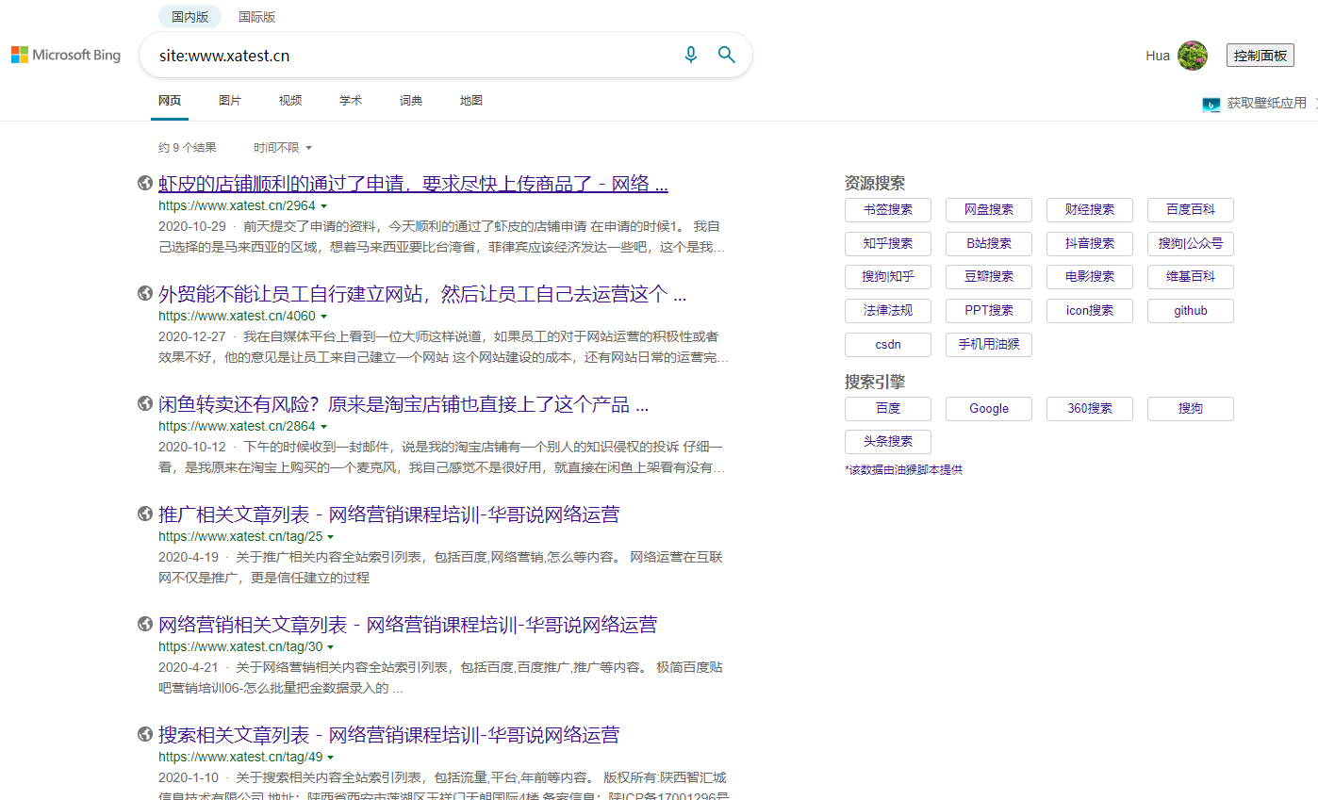The width and height of the screenshot is (1318, 800).
Task: Click the magnifier search icon
Action: (x=726, y=55)
